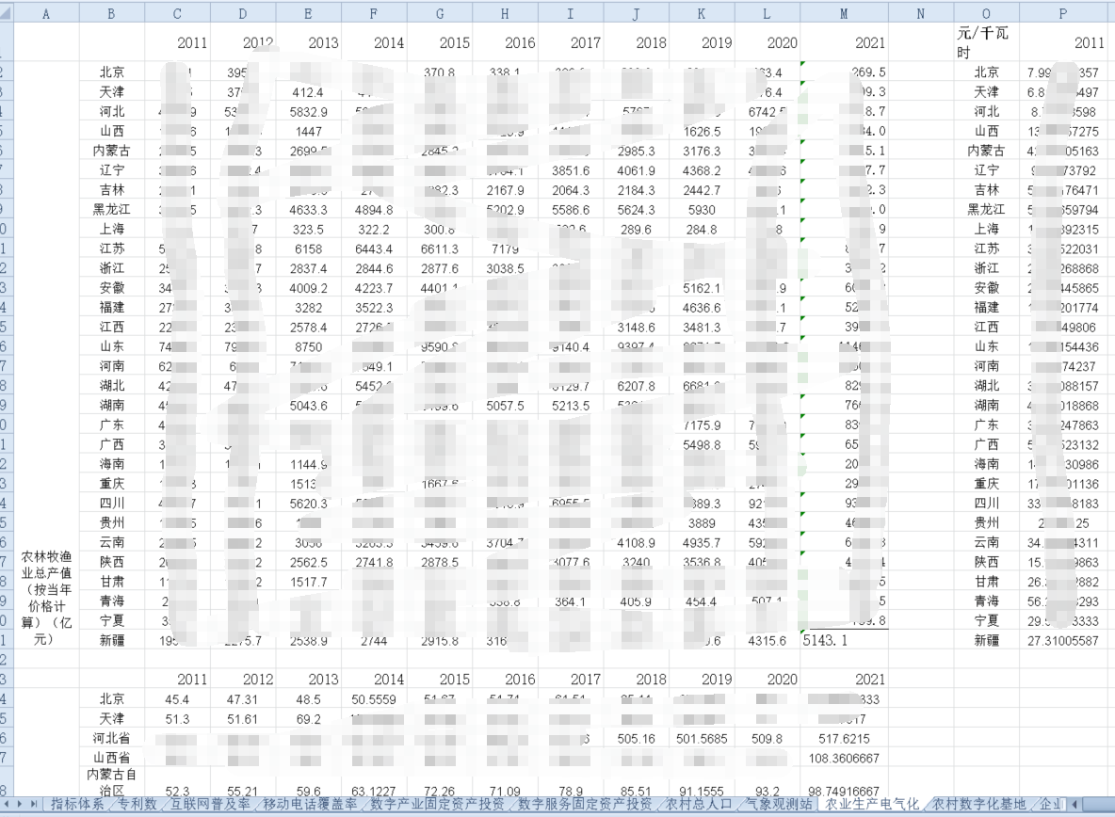Select column A header
This screenshot has width=1115, height=817.
point(46,13)
